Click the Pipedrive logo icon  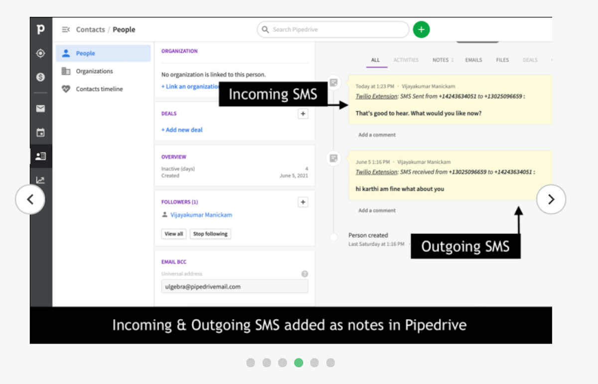[41, 29]
